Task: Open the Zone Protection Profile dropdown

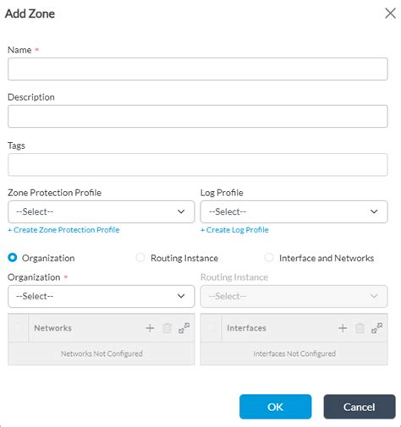Action: tap(102, 211)
